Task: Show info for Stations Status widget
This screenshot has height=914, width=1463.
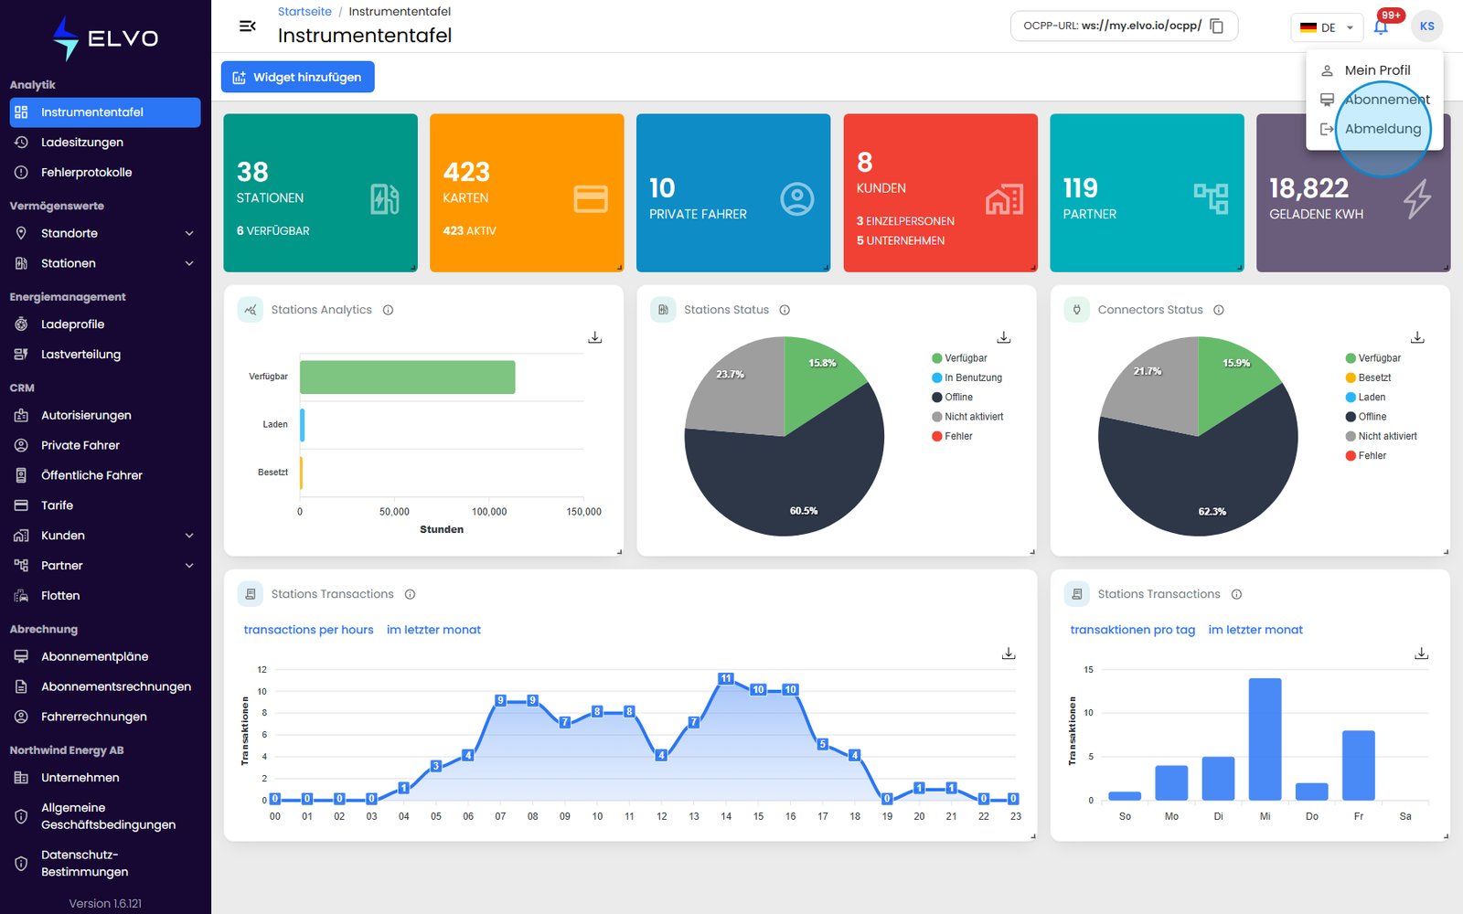Action: (785, 310)
